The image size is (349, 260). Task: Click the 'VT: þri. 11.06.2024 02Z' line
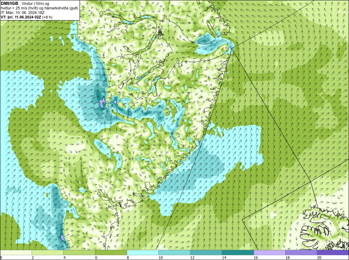[x=21, y=17]
